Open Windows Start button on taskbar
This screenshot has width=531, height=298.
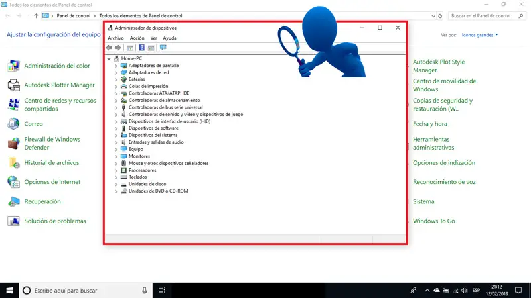(9, 291)
